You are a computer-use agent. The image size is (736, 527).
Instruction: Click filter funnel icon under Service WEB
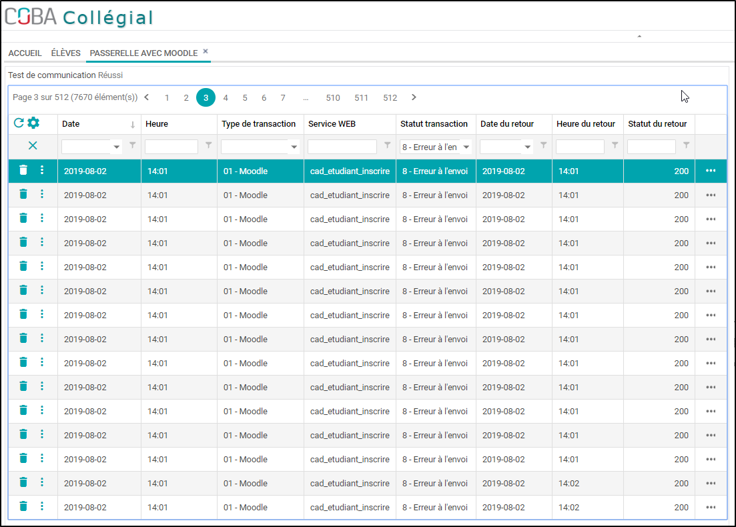(x=388, y=145)
